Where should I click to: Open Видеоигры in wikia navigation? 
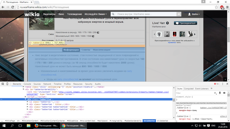coord(49,14)
